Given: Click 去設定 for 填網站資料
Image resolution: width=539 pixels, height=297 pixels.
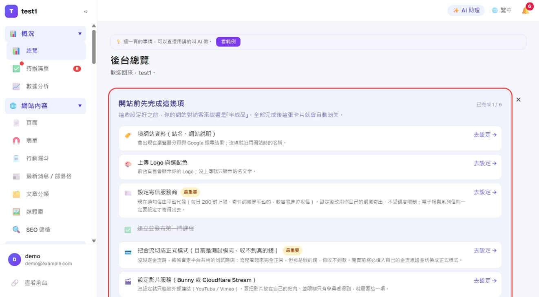Looking at the screenshot, I should point(485,135).
